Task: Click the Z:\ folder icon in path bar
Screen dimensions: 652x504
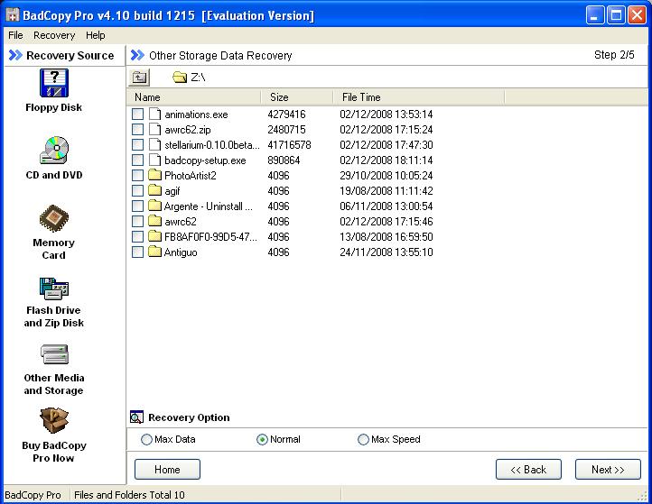Action: tap(180, 78)
